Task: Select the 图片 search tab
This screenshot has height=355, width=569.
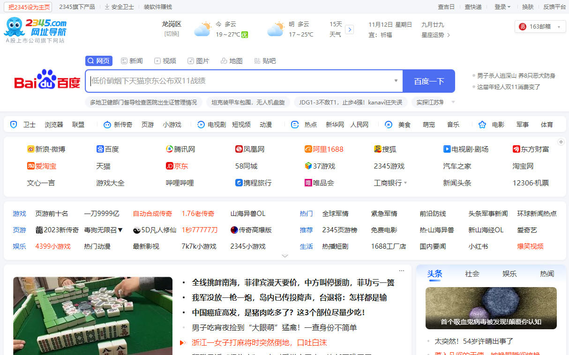Action: click(x=198, y=61)
